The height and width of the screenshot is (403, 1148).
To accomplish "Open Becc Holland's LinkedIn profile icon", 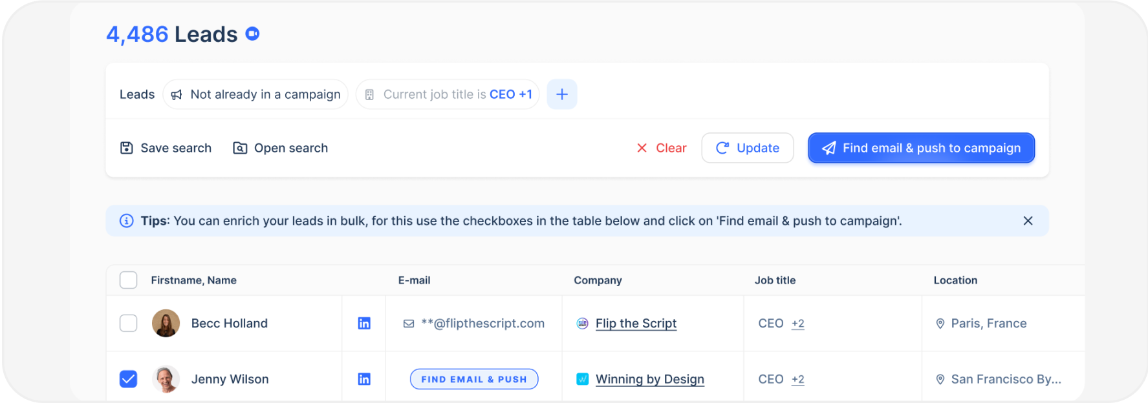I will [x=364, y=324].
